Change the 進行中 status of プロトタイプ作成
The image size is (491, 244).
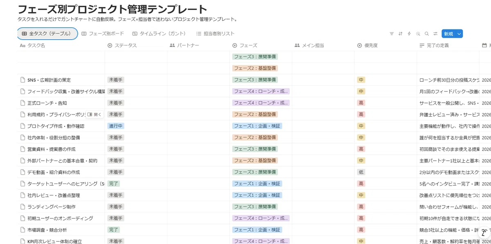coord(116,126)
